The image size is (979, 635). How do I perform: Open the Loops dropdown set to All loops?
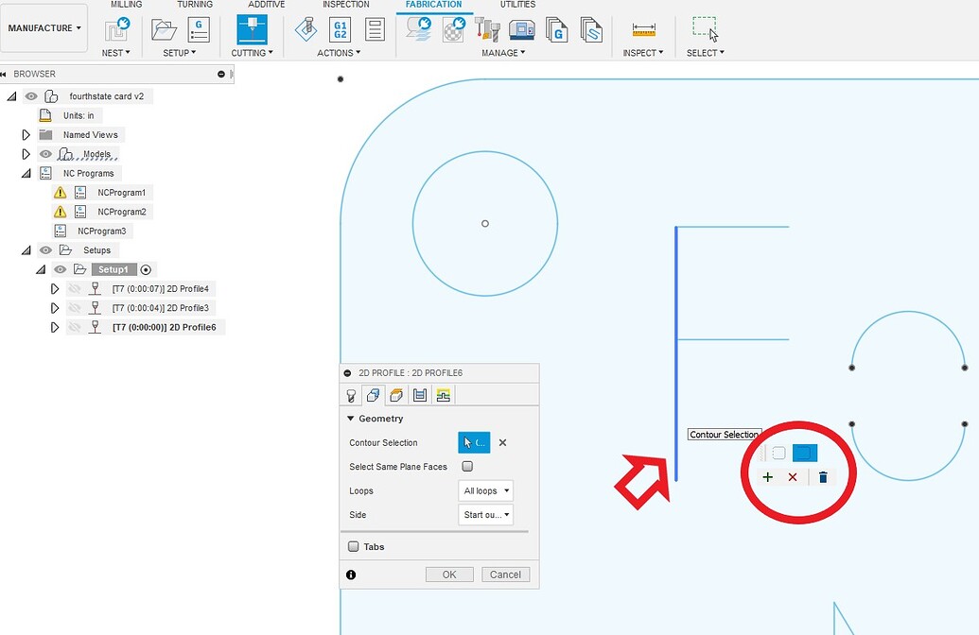[485, 490]
